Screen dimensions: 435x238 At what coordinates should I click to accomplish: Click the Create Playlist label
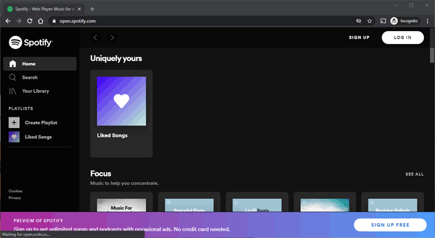(41, 122)
